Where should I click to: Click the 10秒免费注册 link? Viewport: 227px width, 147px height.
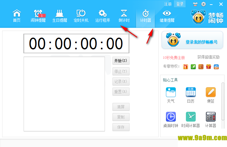point(174,58)
